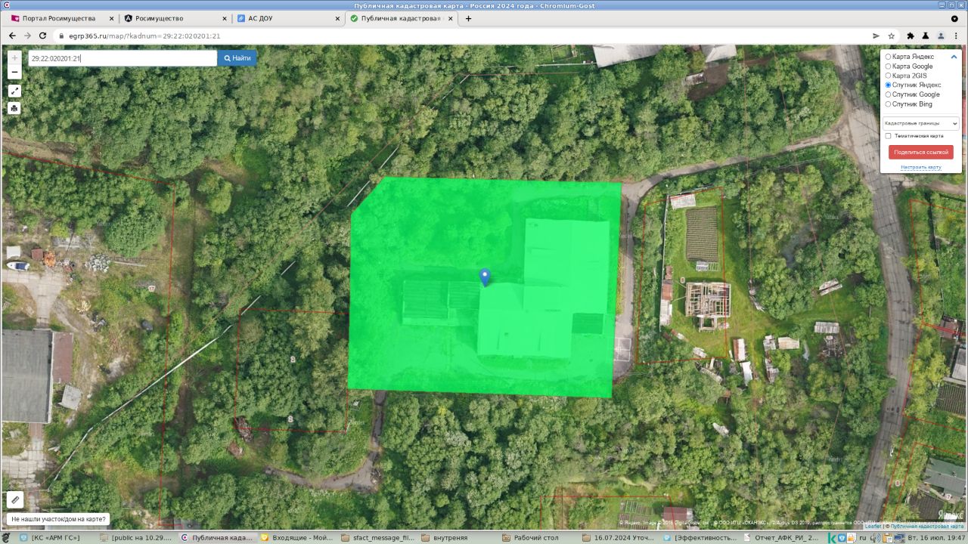Click the map zoom out minus button

pyautogui.click(x=14, y=73)
